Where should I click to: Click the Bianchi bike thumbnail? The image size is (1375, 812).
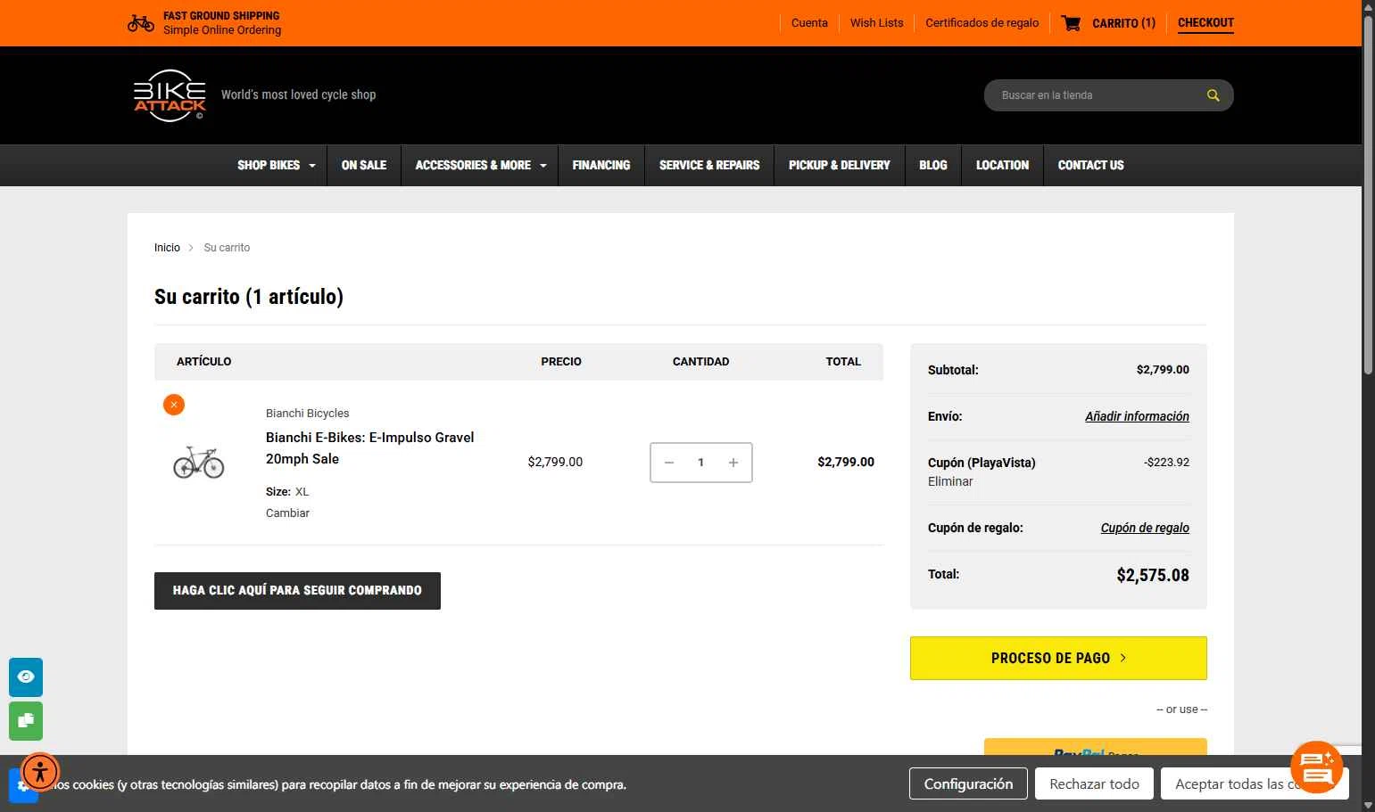pos(199,463)
